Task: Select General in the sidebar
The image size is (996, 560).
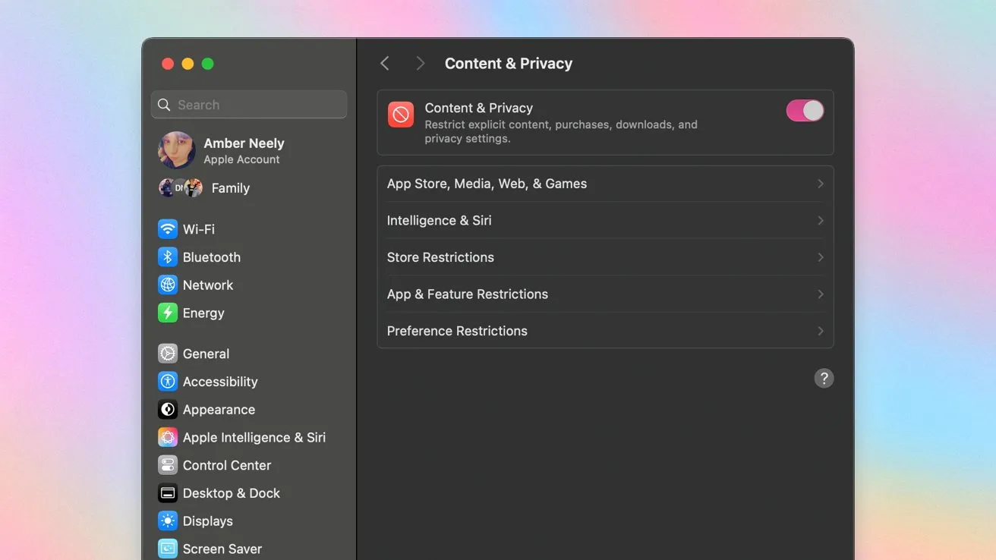Action: (x=205, y=353)
